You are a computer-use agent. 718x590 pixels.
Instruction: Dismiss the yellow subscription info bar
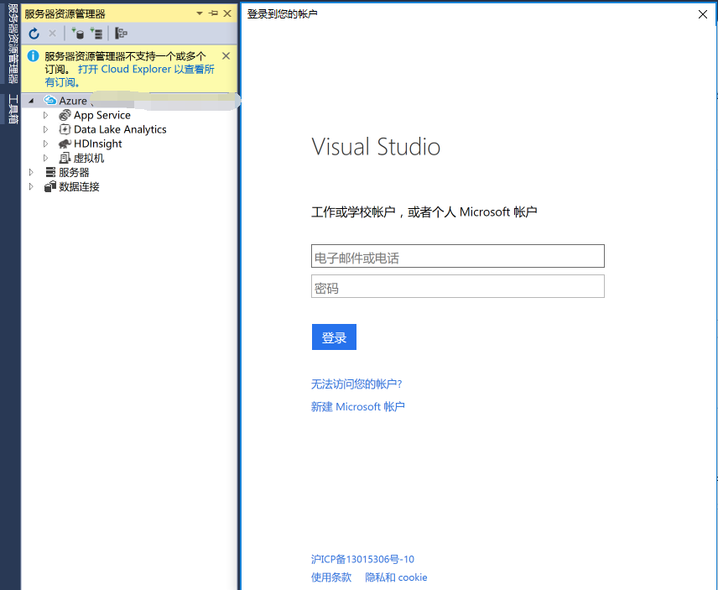pyautogui.click(x=226, y=56)
